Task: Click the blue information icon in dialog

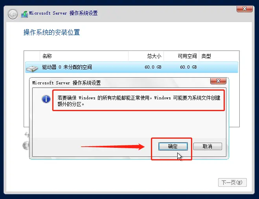Action: pos(46,99)
